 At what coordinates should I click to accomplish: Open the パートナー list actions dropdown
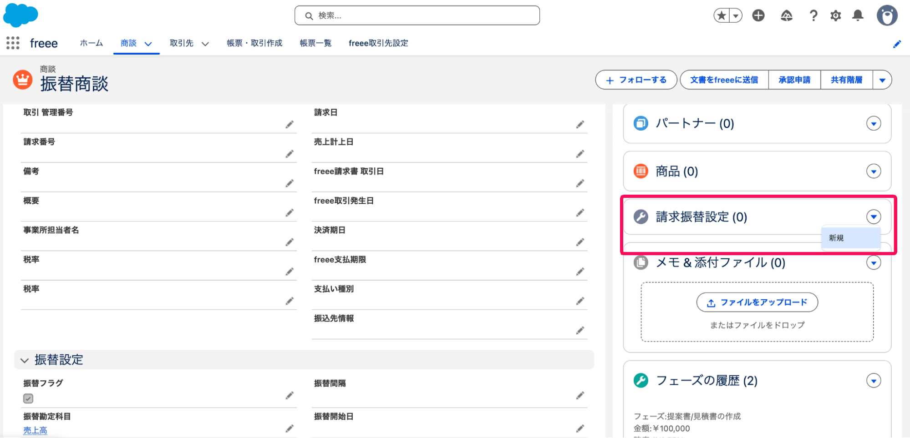(874, 123)
